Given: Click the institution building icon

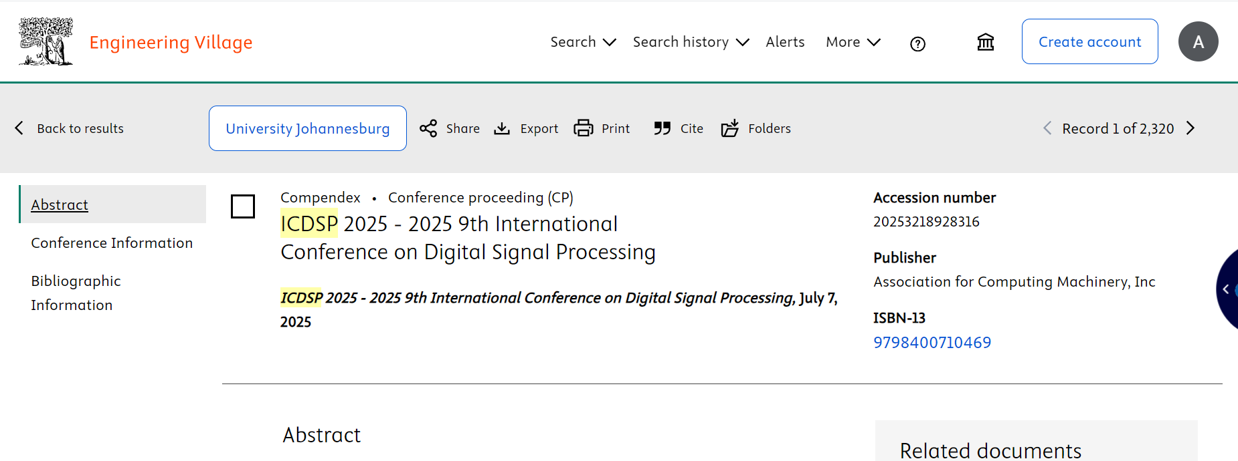Looking at the screenshot, I should [x=985, y=43].
